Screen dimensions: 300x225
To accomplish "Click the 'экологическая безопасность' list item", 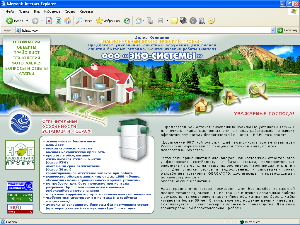I will [71, 142].
